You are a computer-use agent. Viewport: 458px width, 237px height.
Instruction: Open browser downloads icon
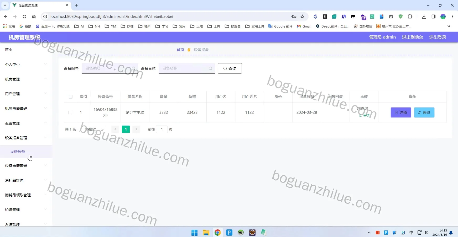(424, 17)
